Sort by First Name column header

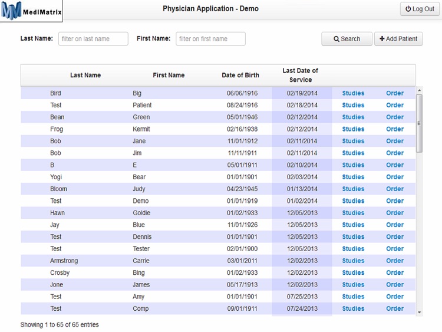(169, 75)
